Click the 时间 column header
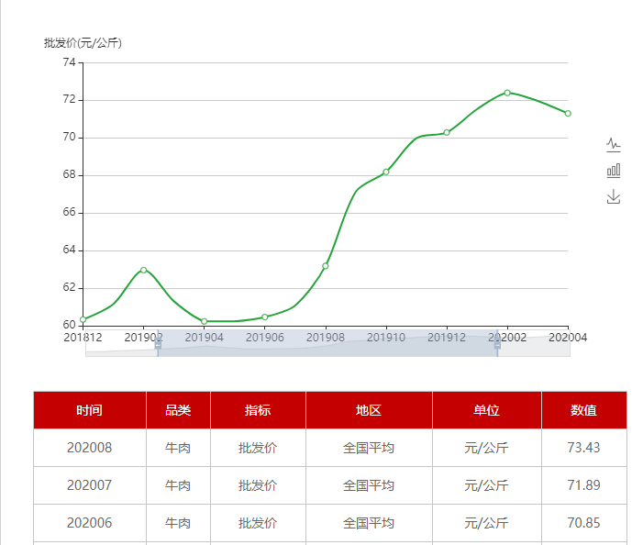The width and height of the screenshot is (643, 545). pyautogui.click(x=90, y=410)
